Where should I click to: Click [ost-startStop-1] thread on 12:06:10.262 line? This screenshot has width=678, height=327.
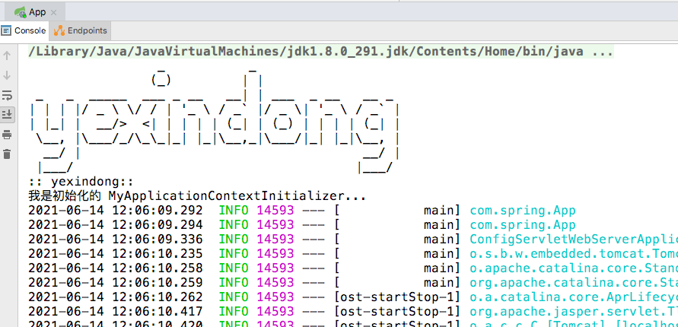tap(398, 297)
